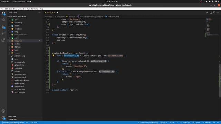Viewport: 221px width, 124px height.
Task: Open the Explorer view in activity bar
Action: (x=3, y=14)
